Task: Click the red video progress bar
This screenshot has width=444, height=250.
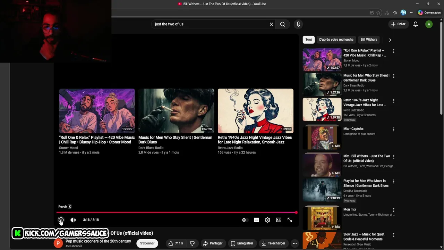Action: [x=176, y=212]
